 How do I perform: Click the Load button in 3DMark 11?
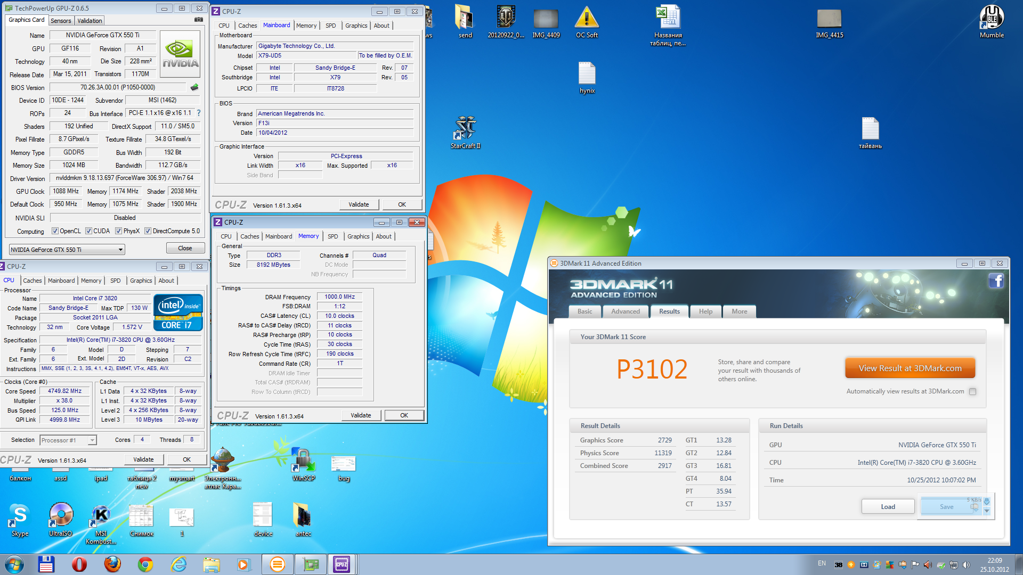[888, 507]
